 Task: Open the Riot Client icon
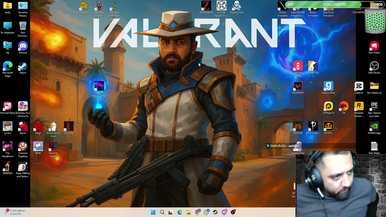click(374, 48)
